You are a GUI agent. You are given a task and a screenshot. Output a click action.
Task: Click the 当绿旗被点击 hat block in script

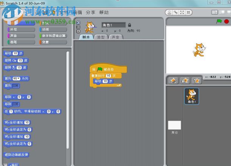coord(108,68)
